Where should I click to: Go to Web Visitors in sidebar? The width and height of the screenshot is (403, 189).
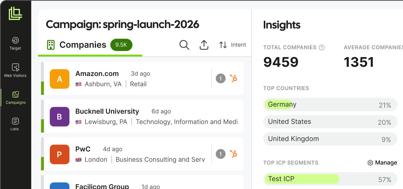(15, 70)
